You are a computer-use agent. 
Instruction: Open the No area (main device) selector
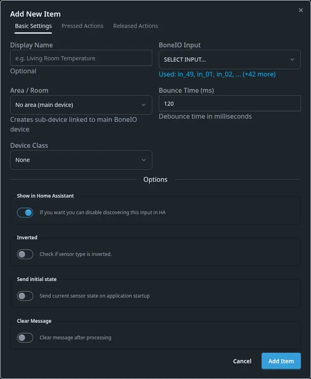click(81, 104)
